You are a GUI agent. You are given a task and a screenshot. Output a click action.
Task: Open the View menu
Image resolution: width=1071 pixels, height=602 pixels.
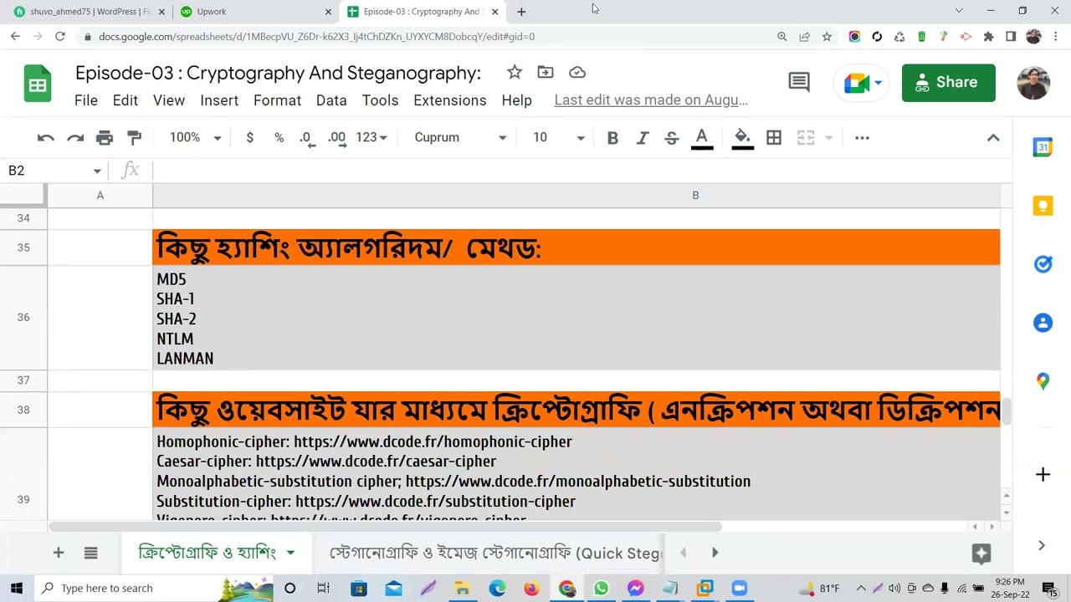(169, 100)
